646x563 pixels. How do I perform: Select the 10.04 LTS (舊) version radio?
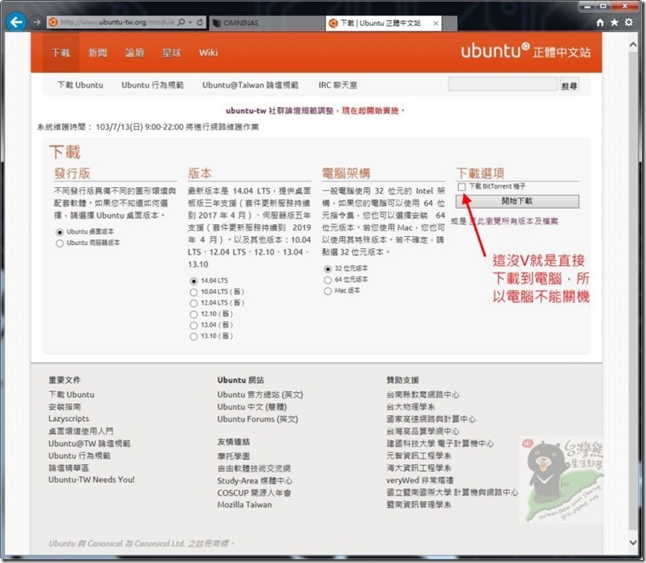(194, 292)
